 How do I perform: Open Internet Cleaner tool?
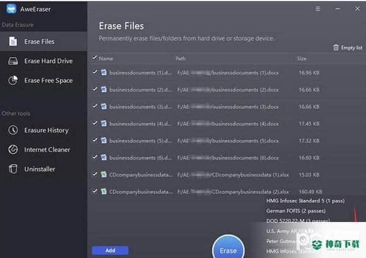click(44, 149)
